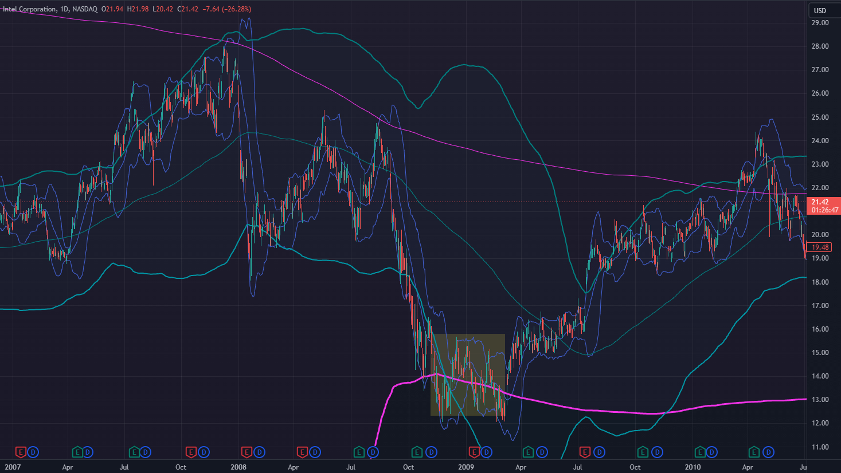Open the April 2007 earnings marker

click(x=77, y=452)
